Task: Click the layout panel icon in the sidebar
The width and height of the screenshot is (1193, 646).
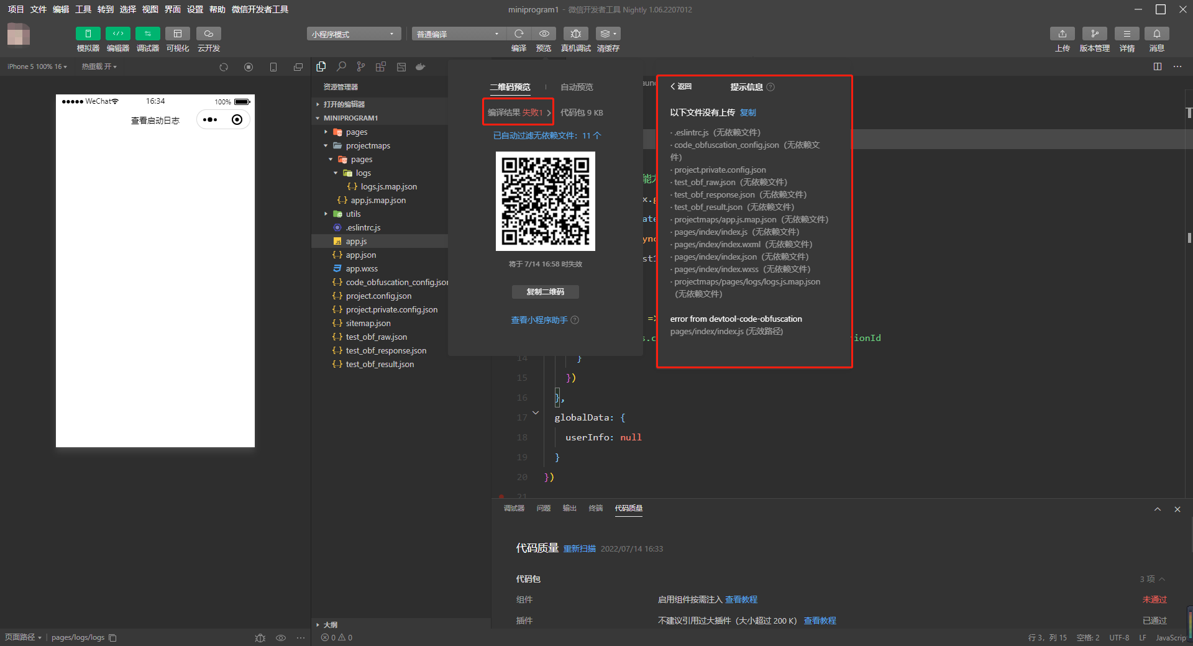Action: (401, 66)
